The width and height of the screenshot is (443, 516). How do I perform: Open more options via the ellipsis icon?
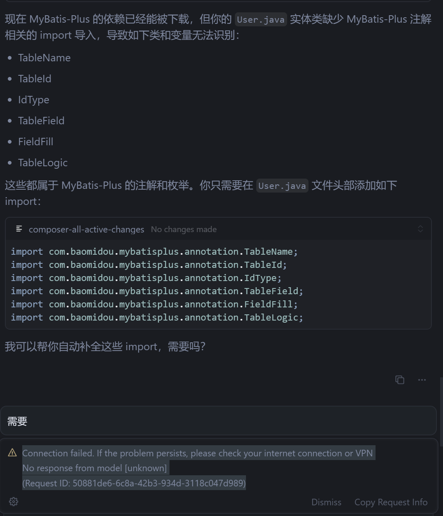point(422,379)
